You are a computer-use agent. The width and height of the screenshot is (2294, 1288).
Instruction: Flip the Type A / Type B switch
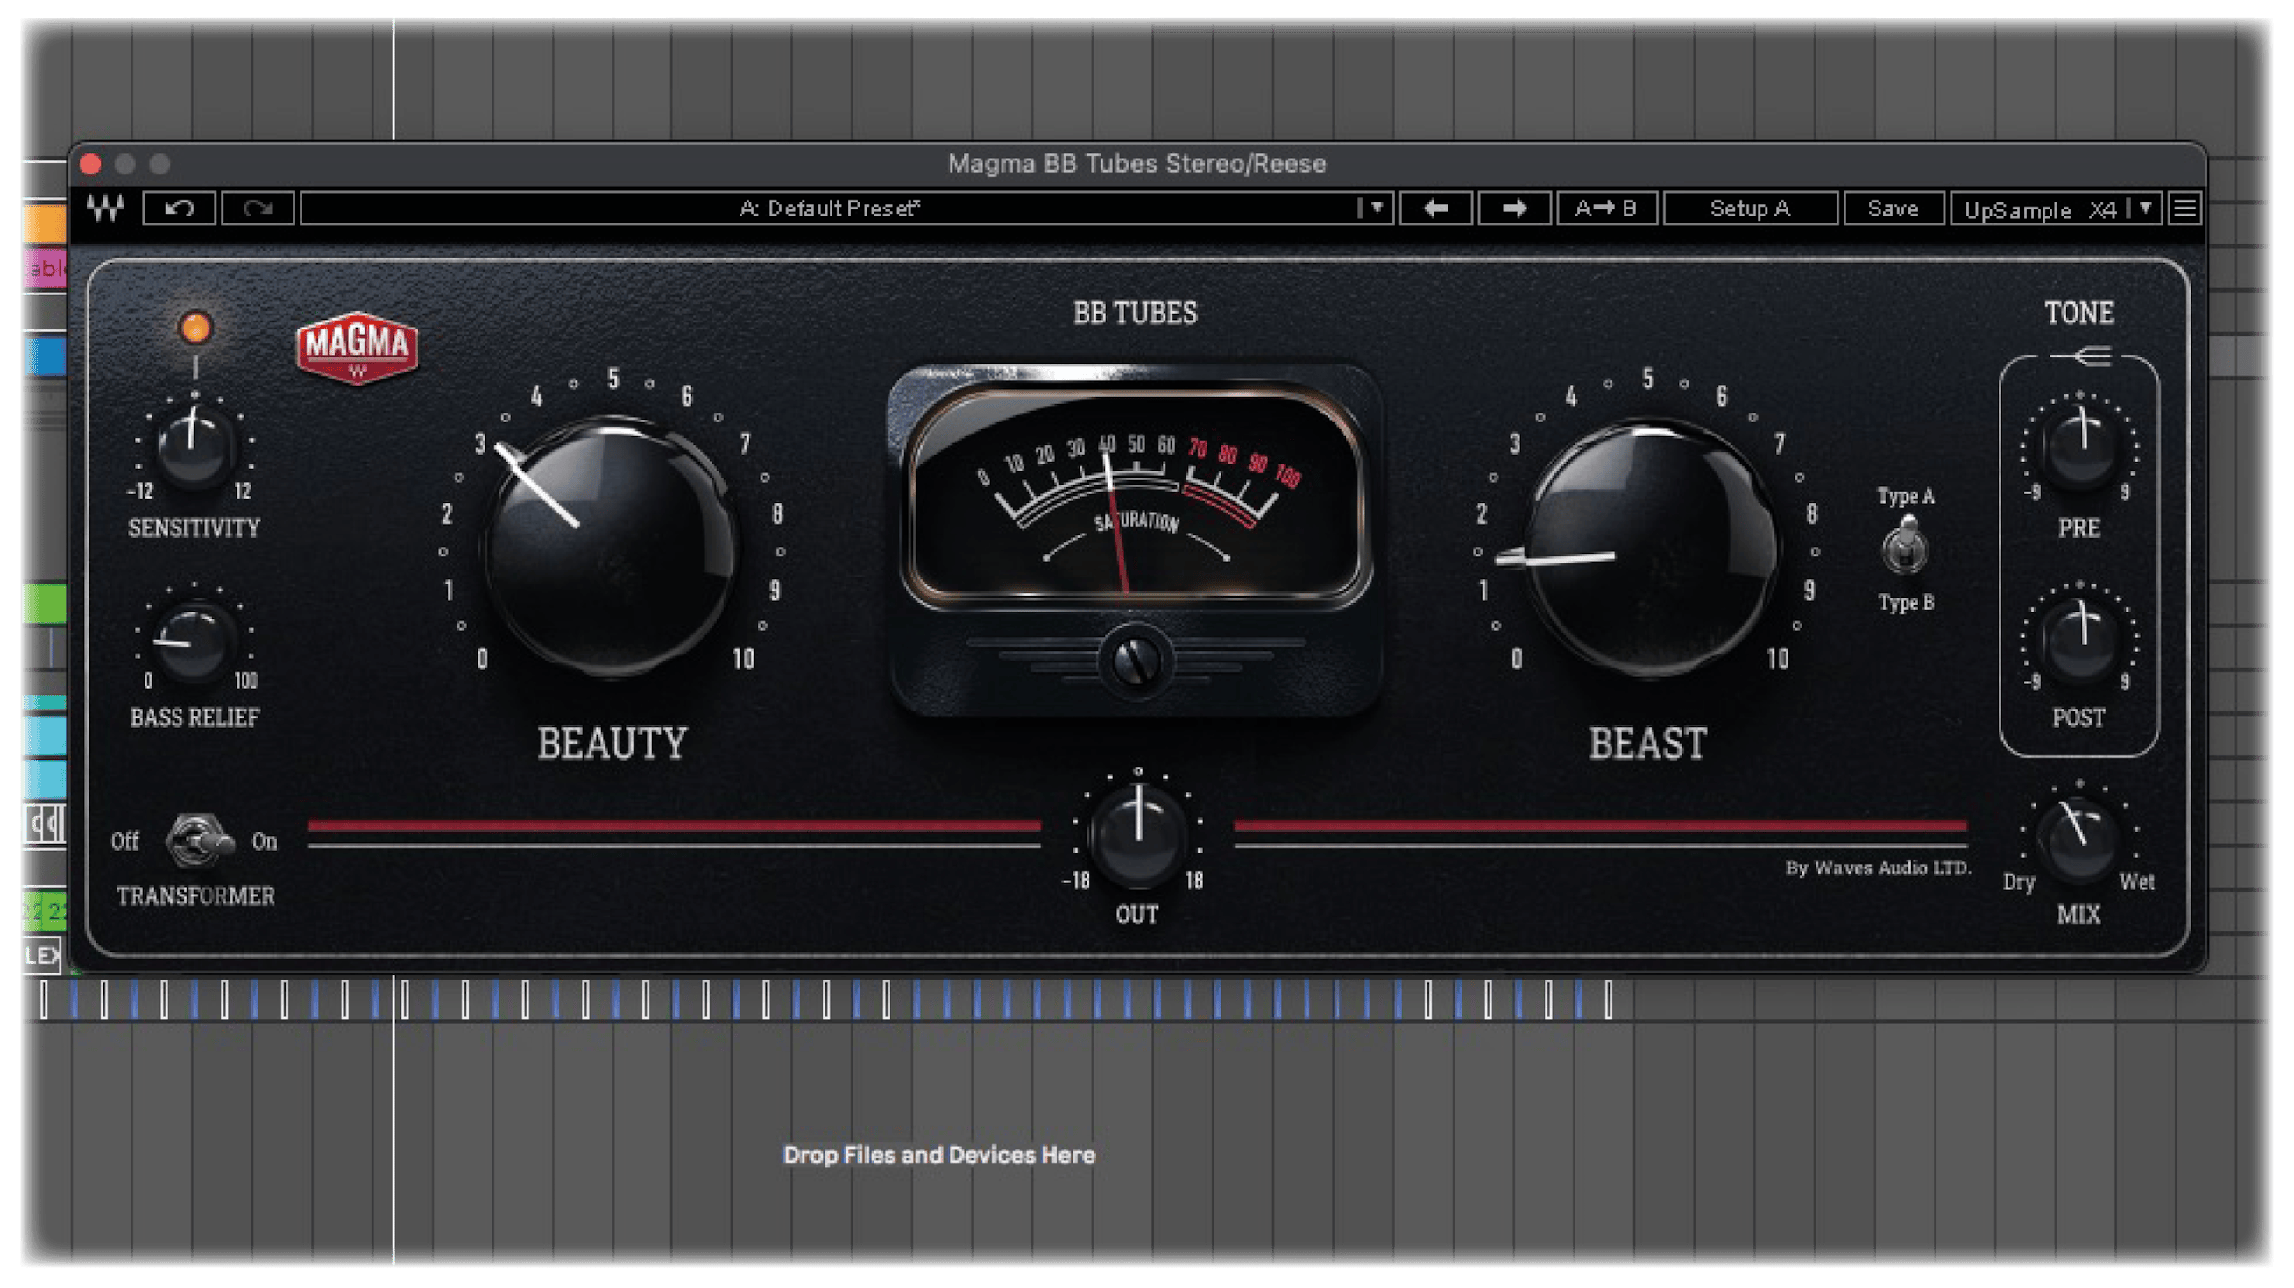[1905, 547]
